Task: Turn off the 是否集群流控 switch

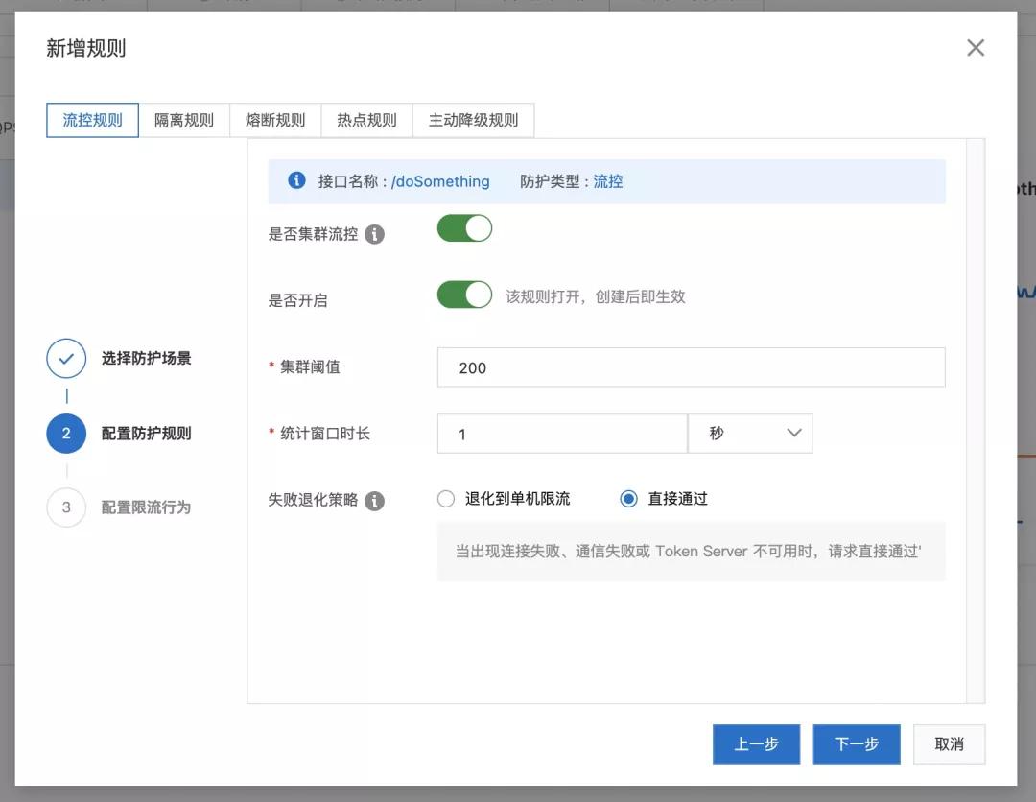Action: point(464,228)
